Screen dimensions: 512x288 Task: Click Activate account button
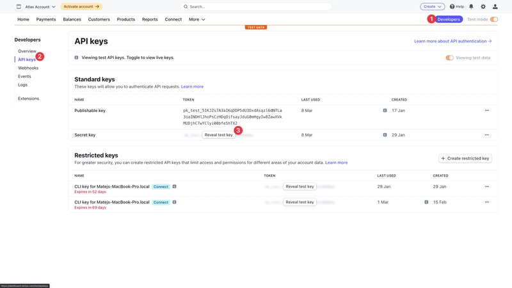coord(81,6)
